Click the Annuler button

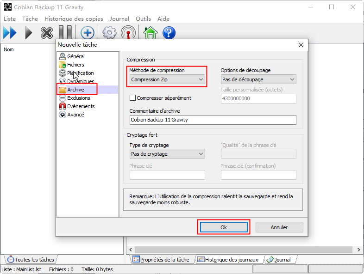coord(279,227)
